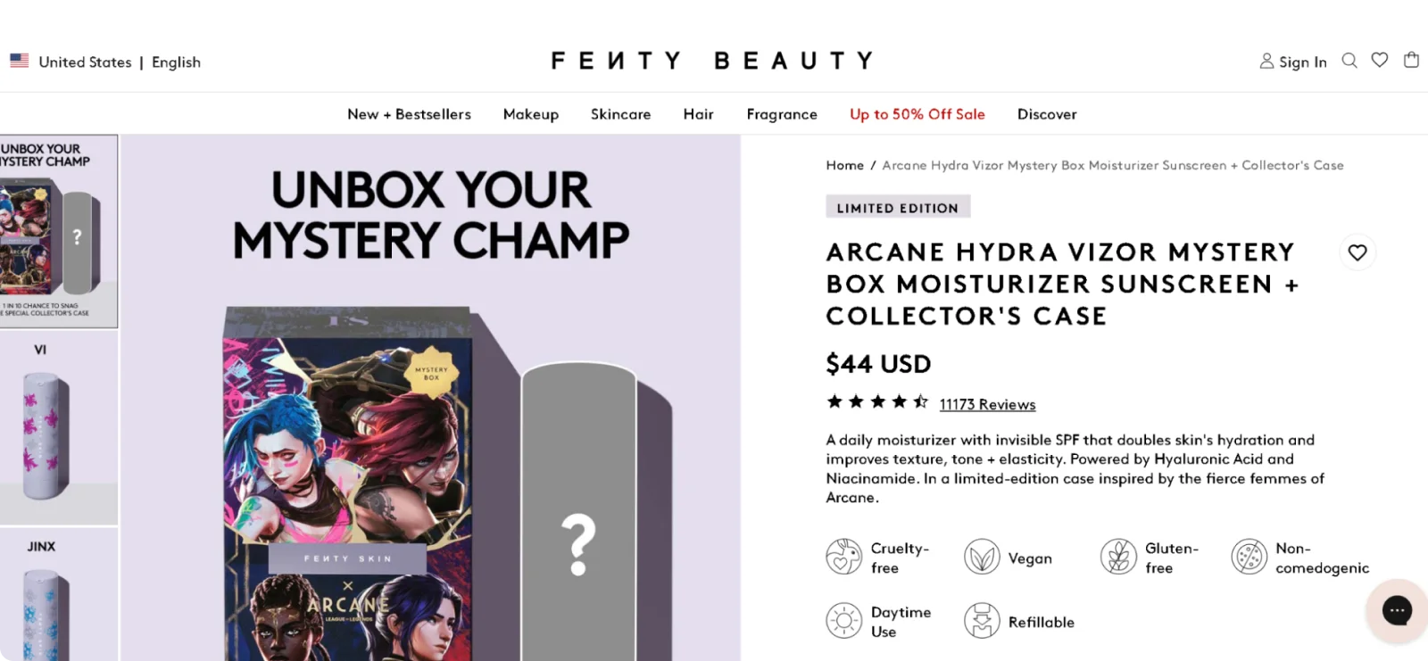Click the Daytime Use sun icon

pyautogui.click(x=843, y=621)
